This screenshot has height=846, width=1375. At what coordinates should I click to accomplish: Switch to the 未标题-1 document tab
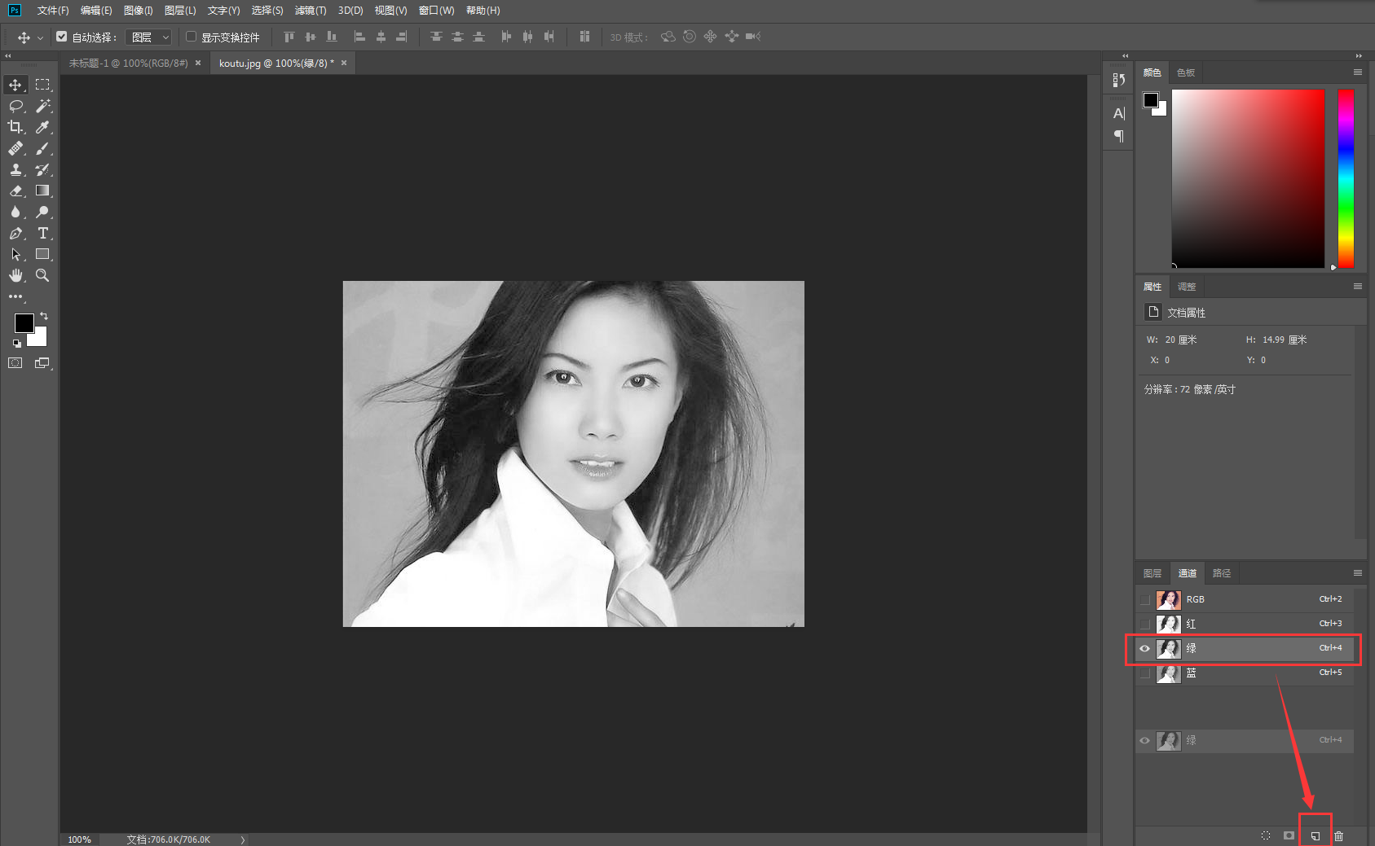click(128, 63)
